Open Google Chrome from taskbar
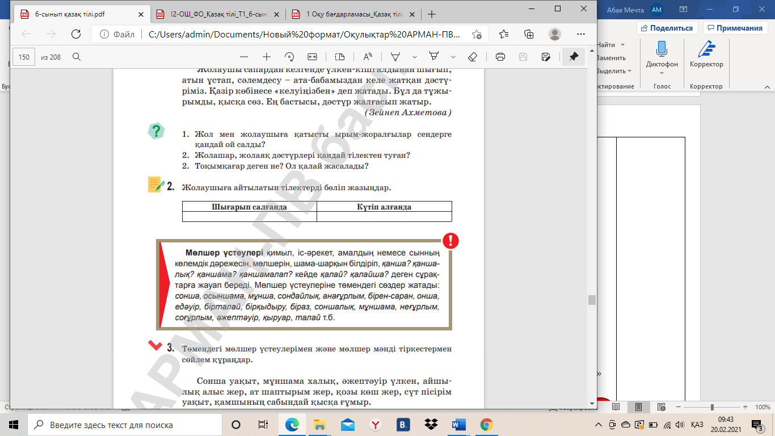The height and width of the screenshot is (436, 775). pos(486,425)
